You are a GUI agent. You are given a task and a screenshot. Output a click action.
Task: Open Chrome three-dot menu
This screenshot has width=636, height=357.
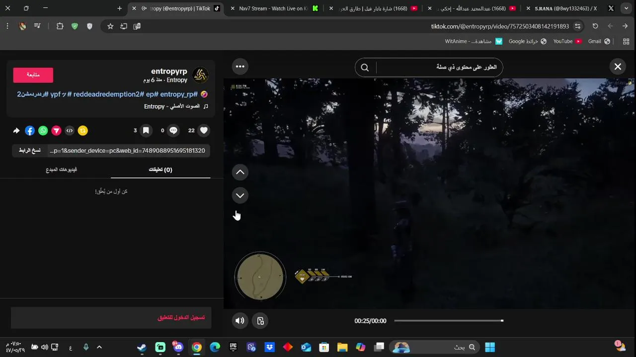7,26
